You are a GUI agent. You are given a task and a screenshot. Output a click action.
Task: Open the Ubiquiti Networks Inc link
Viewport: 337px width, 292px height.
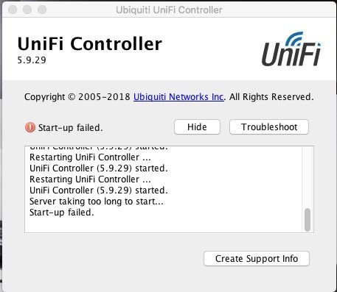point(178,97)
